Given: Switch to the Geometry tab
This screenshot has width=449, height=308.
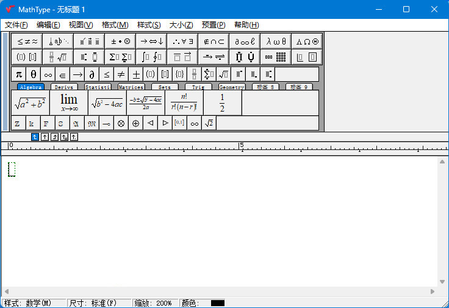Looking at the screenshot, I should pyautogui.click(x=232, y=87).
